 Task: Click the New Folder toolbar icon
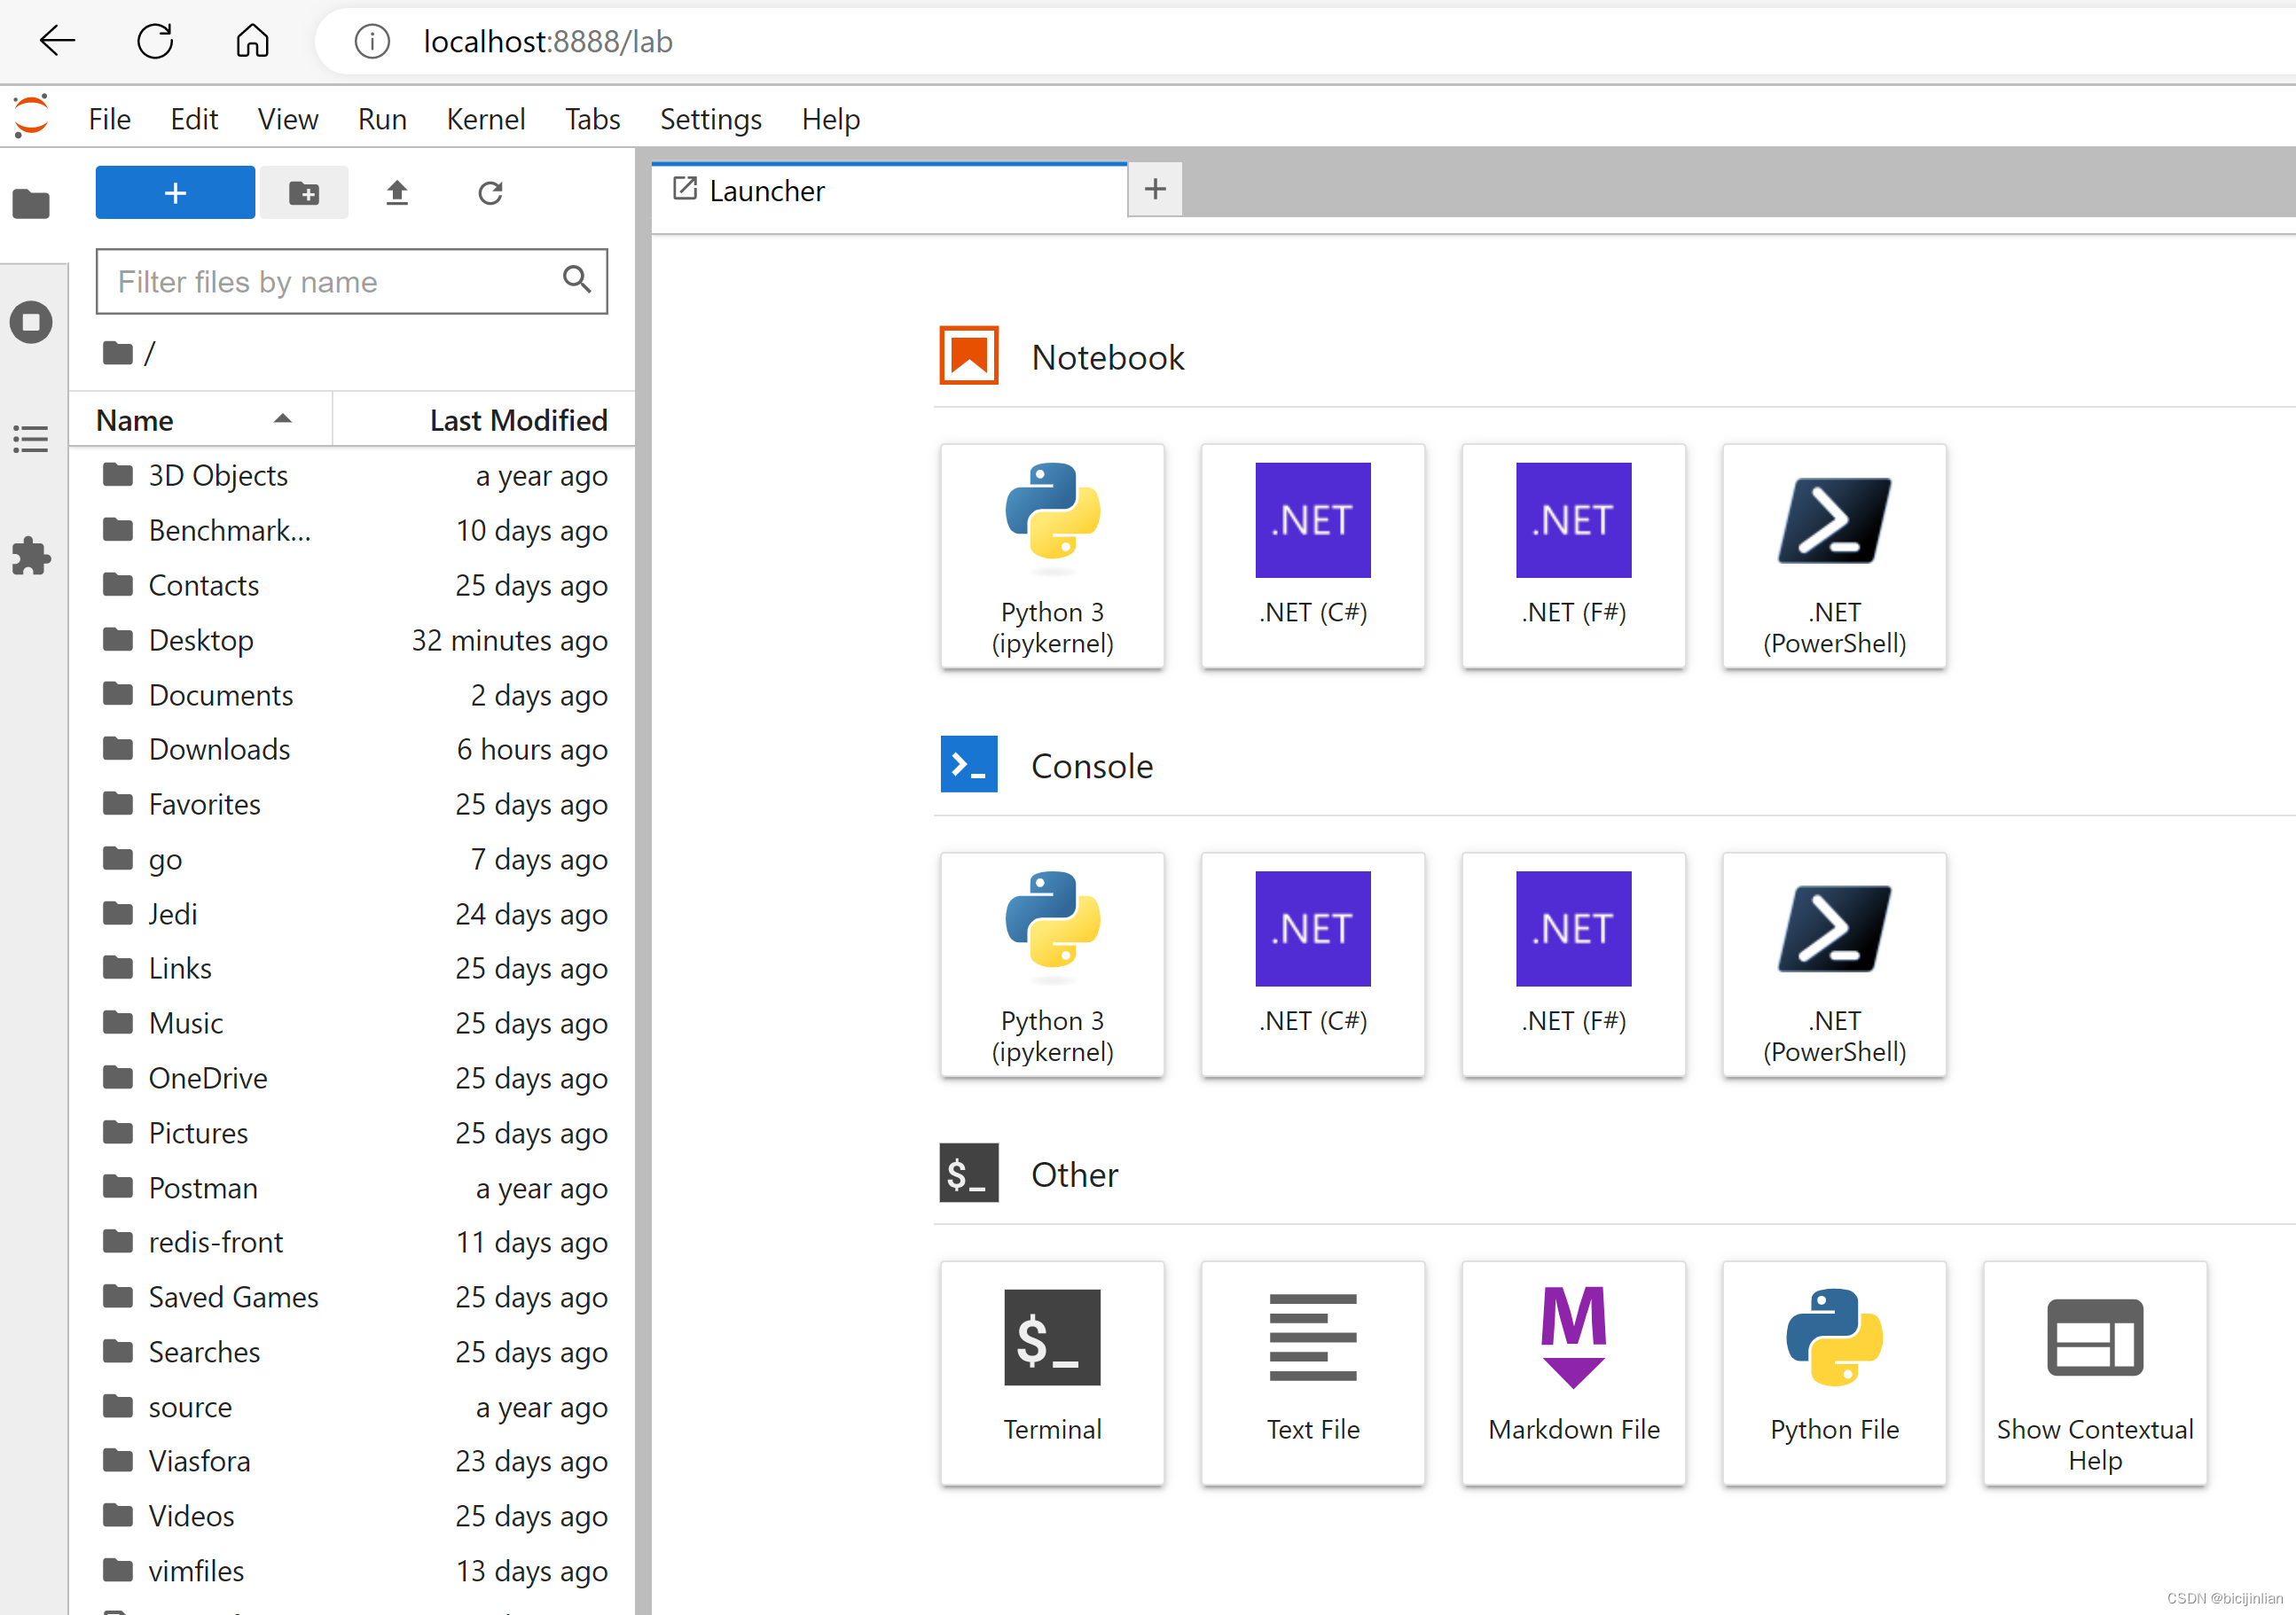tap(304, 193)
